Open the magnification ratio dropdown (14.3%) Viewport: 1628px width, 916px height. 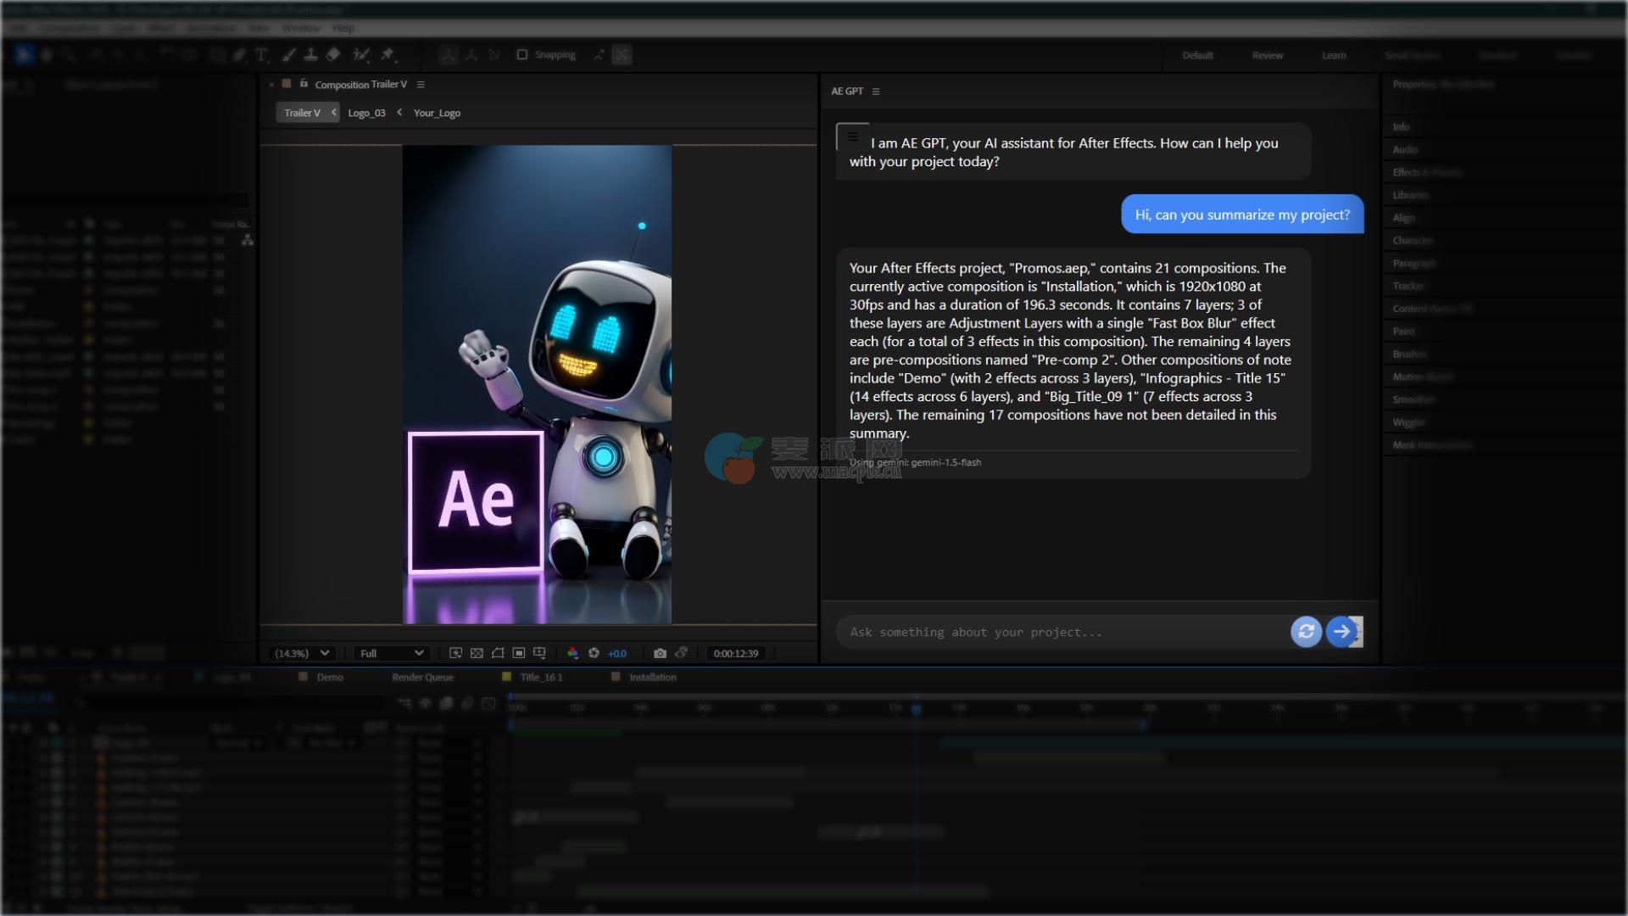302,653
